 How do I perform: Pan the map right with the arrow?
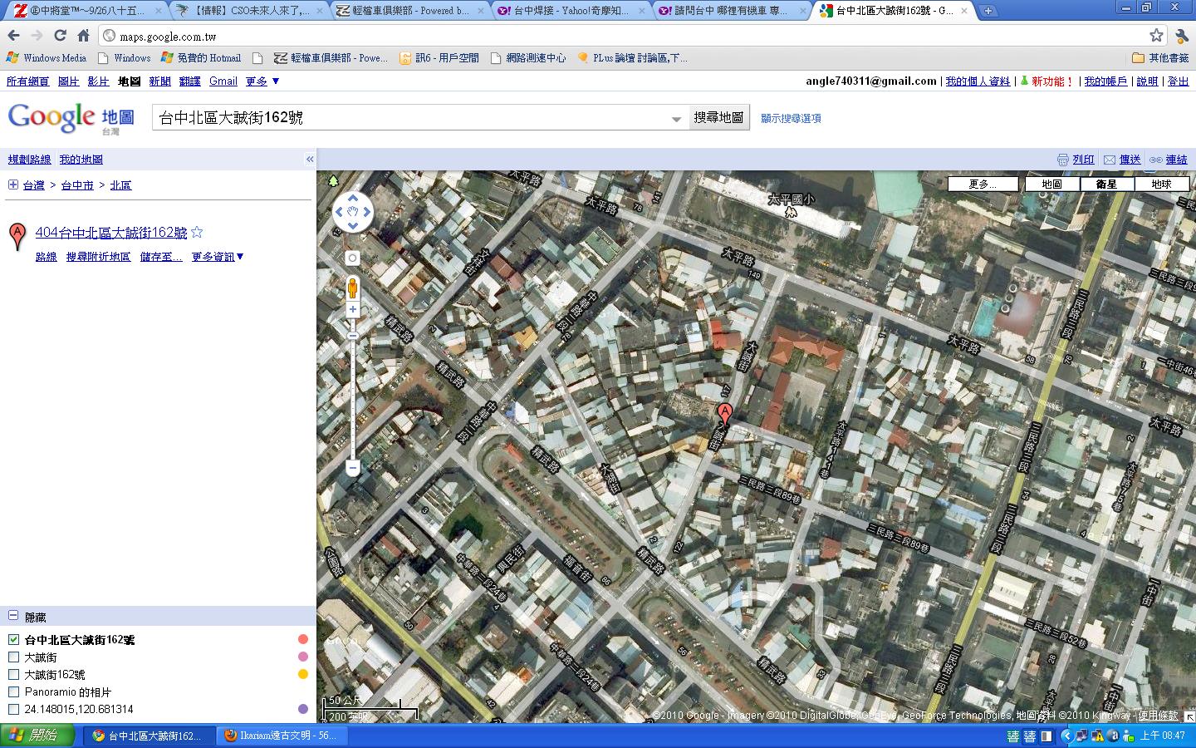pos(367,213)
